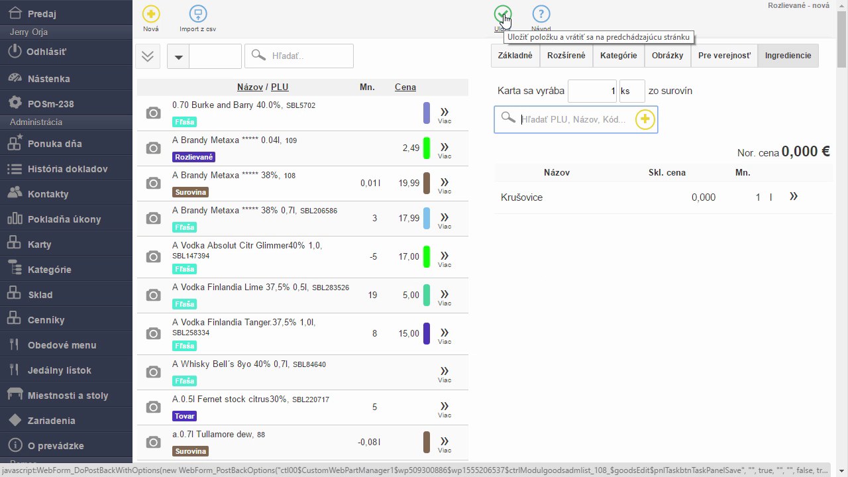Screen dimensions: 848x477
Task: Switch to Rozšírené tab
Action: (x=566, y=56)
